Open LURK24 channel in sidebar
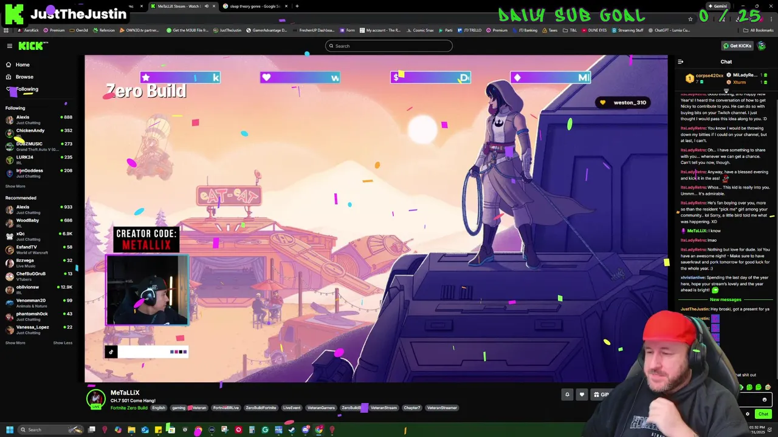Viewport: 778px width, 437px height. [x=39, y=160]
